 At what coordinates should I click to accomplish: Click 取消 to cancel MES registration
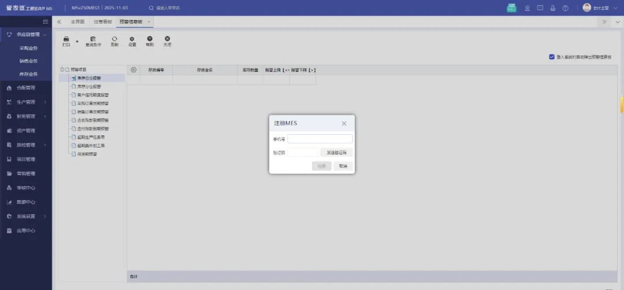[343, 166]
